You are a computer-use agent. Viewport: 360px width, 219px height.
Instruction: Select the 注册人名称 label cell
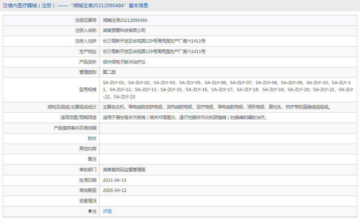[51, 30]
